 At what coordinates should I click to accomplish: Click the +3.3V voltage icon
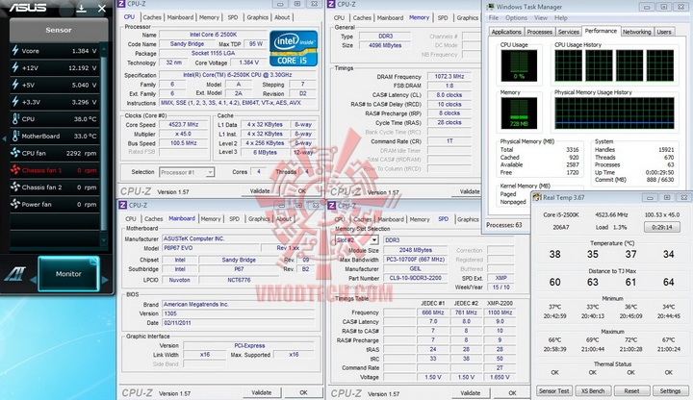(15, 102)
